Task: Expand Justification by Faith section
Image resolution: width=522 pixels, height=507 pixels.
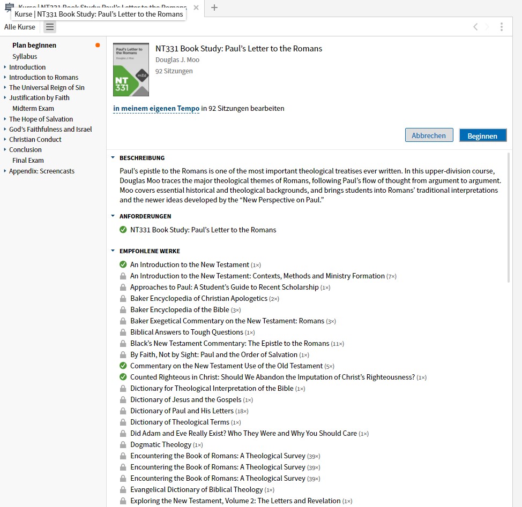Action: pos(5,98)
